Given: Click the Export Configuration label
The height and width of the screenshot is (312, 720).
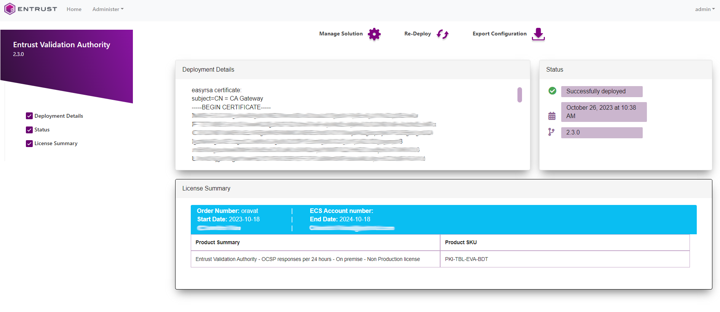Looking at the screenshot, I should point(500,34).
